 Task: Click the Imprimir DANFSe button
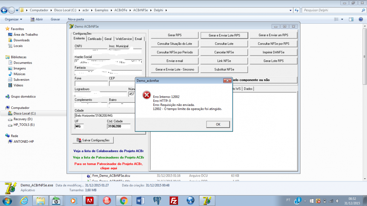click(x=273, y=52)
